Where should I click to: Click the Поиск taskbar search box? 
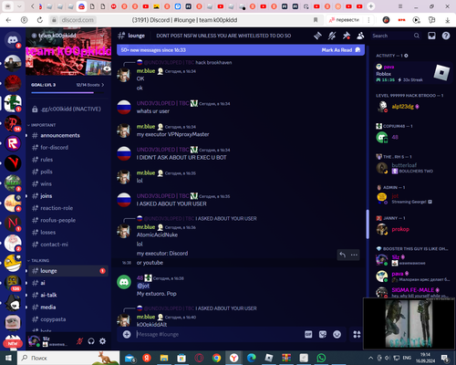[68, 358]
